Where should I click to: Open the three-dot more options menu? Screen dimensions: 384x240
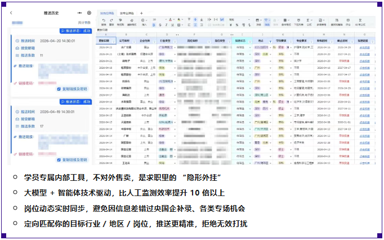(x=80, y=12)
